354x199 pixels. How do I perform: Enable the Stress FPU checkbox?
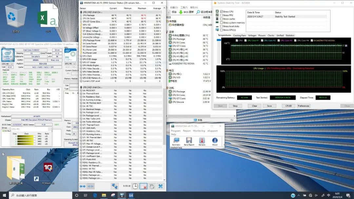(x=221, y=15)
